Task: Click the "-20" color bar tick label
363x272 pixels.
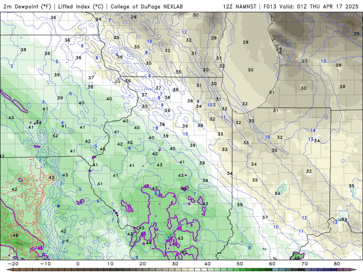Action: 13,264
